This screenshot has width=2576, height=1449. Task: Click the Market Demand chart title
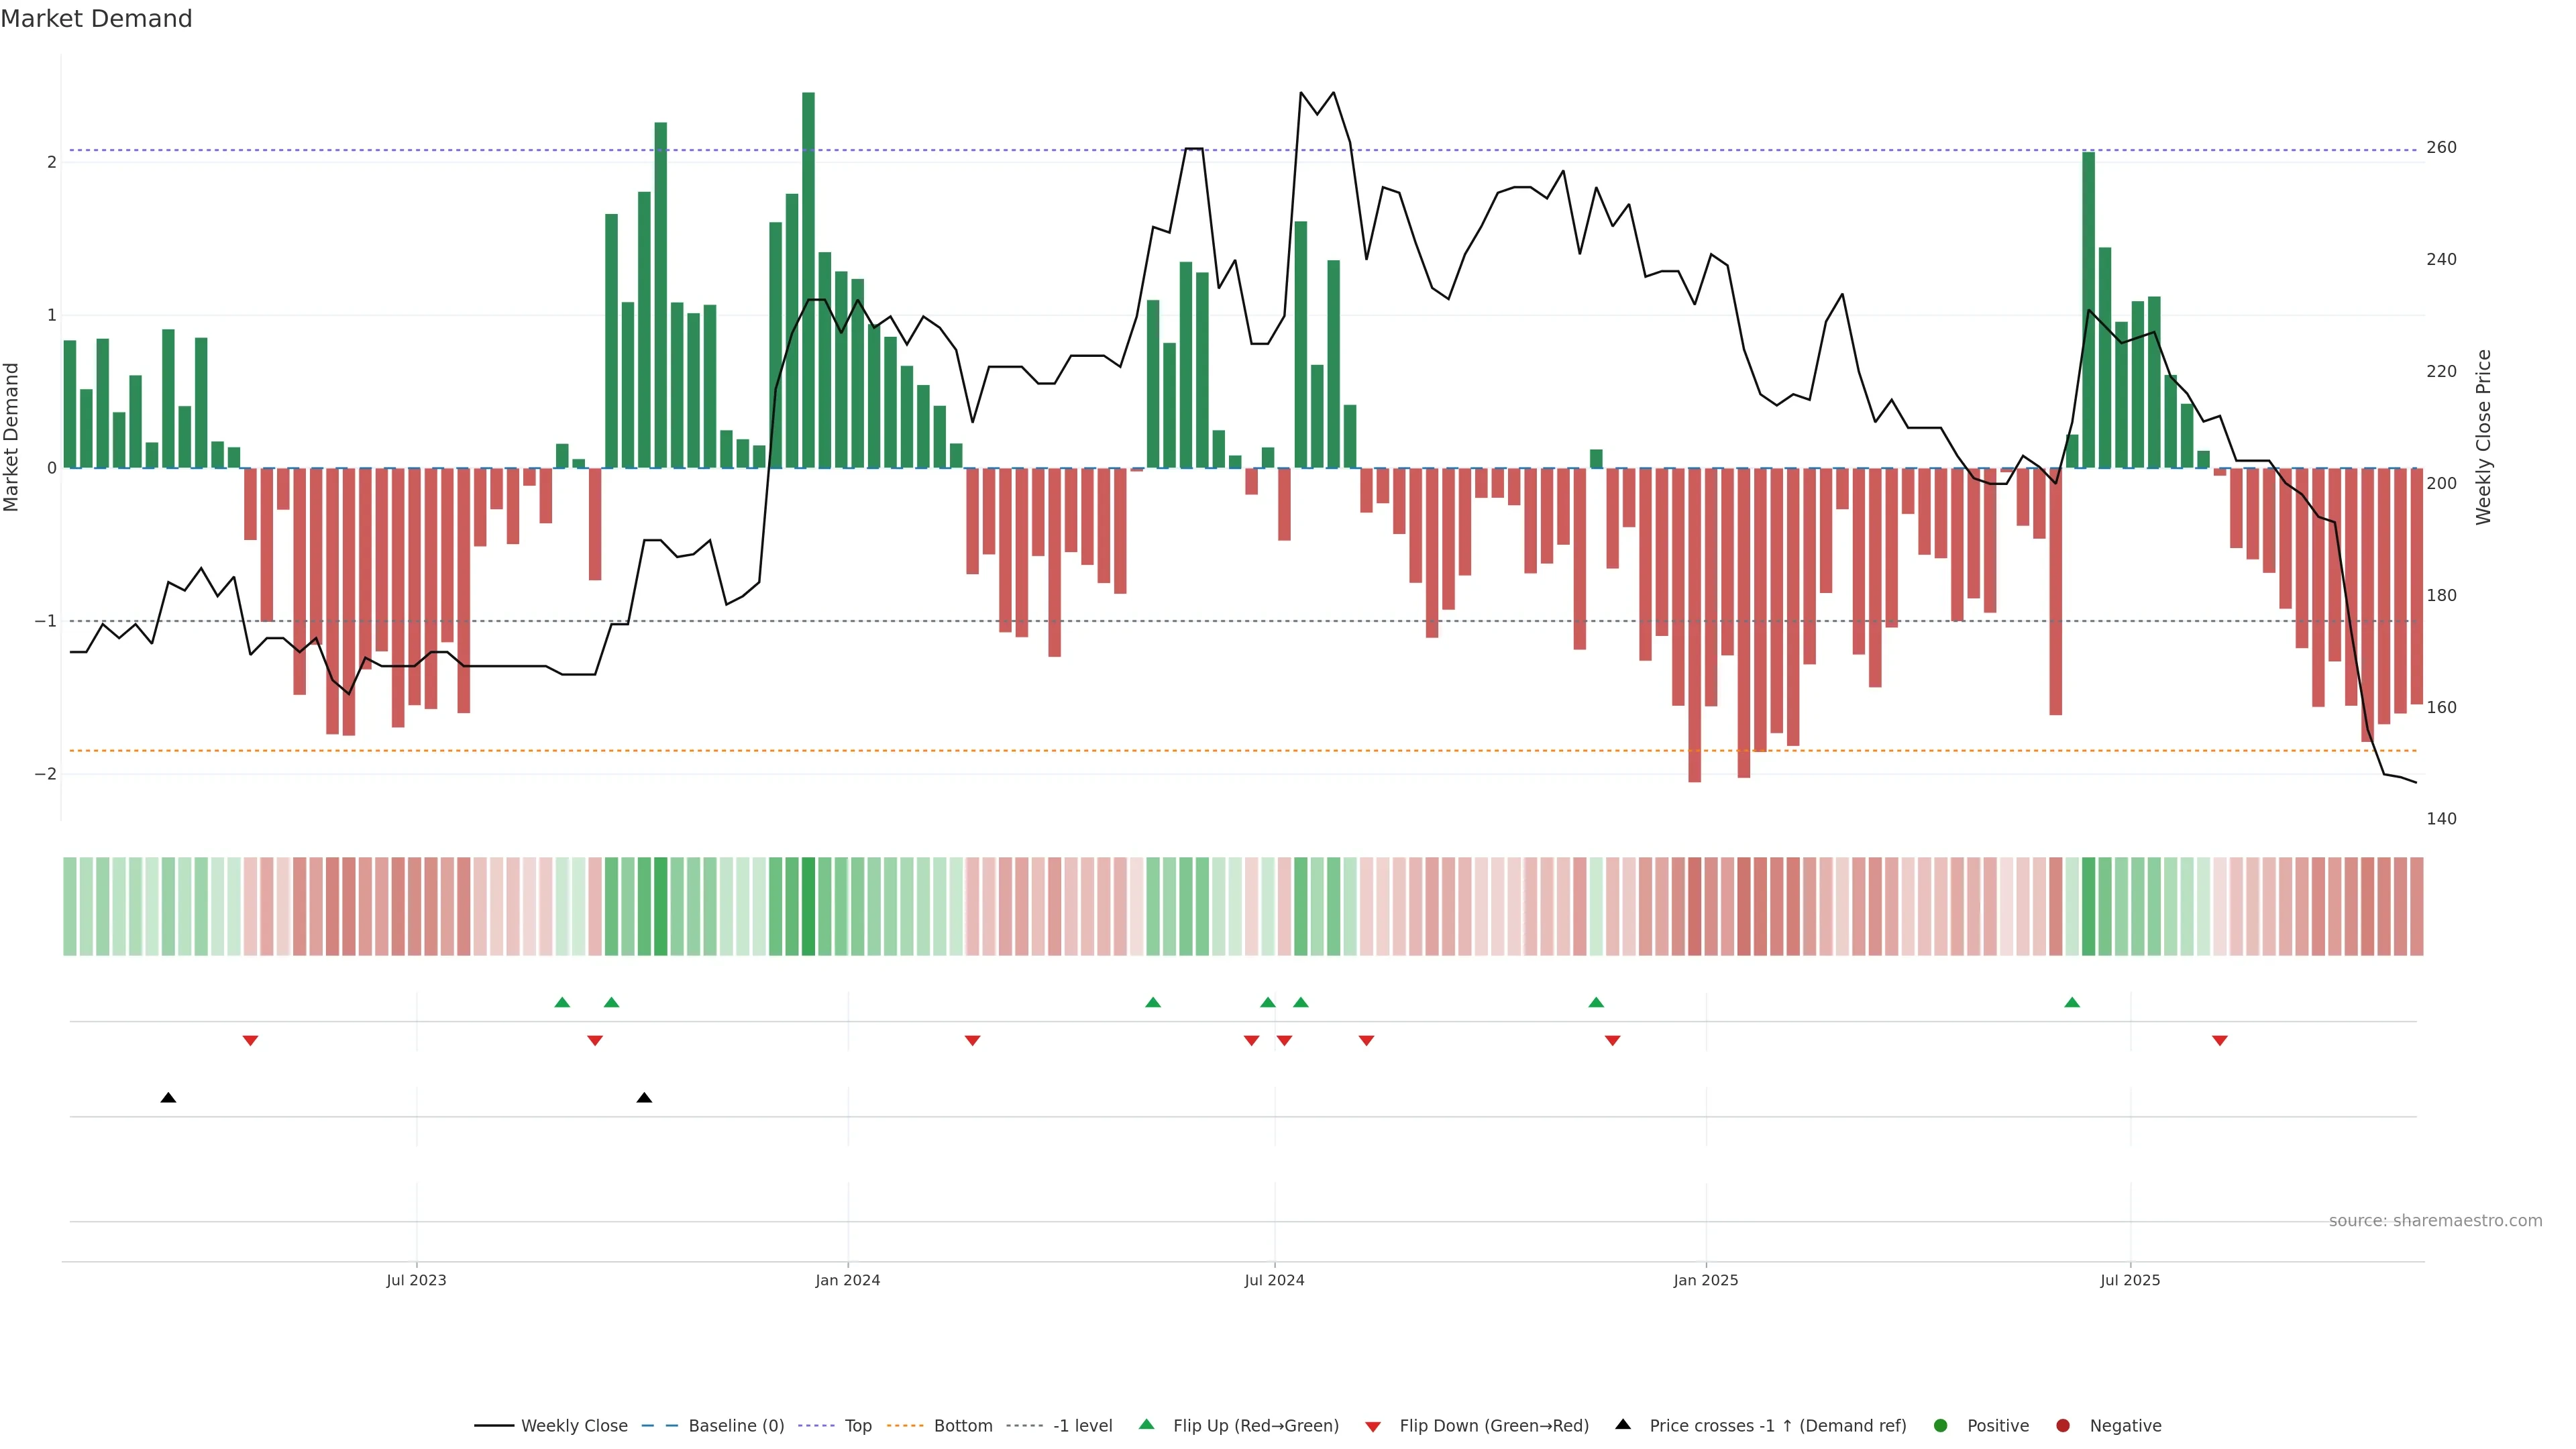[96, 19]
